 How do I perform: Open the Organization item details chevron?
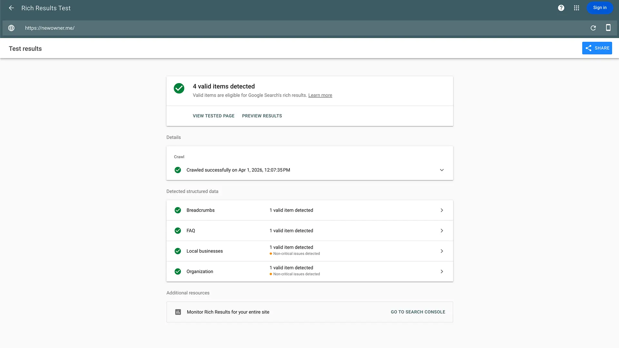pos(442,271)
